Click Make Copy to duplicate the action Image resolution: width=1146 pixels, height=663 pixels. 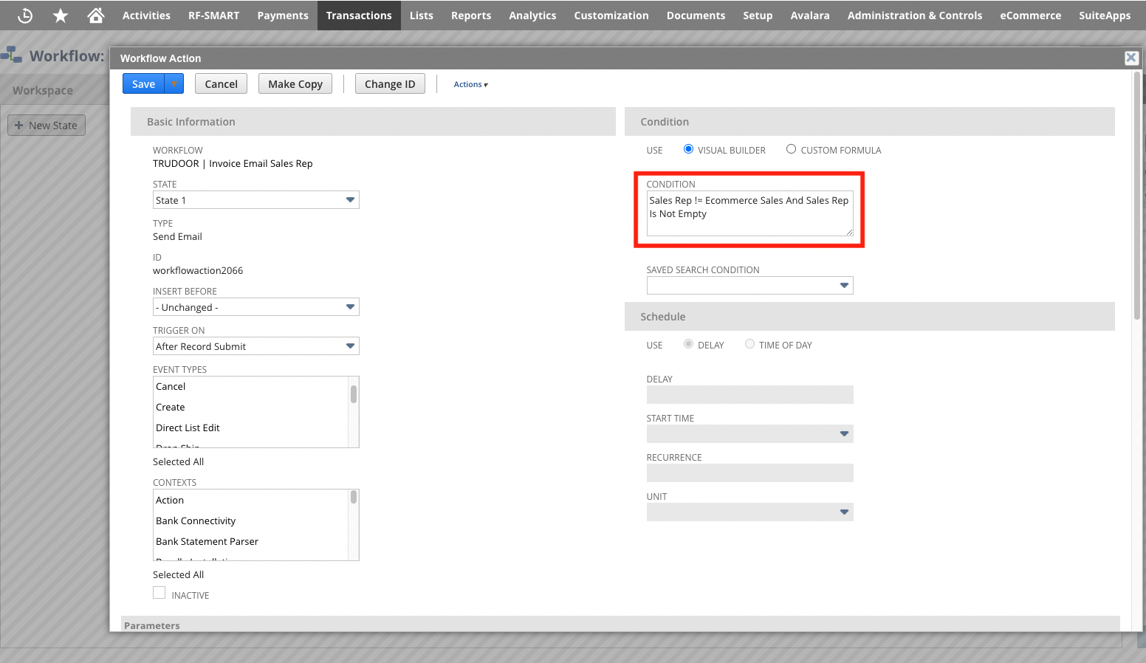(x=295, y=83)
